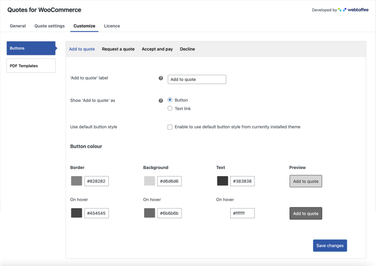Click the 'Developed by' text
Image resolution: width=376 pixels, height=266 pixels.
(324, 10)
